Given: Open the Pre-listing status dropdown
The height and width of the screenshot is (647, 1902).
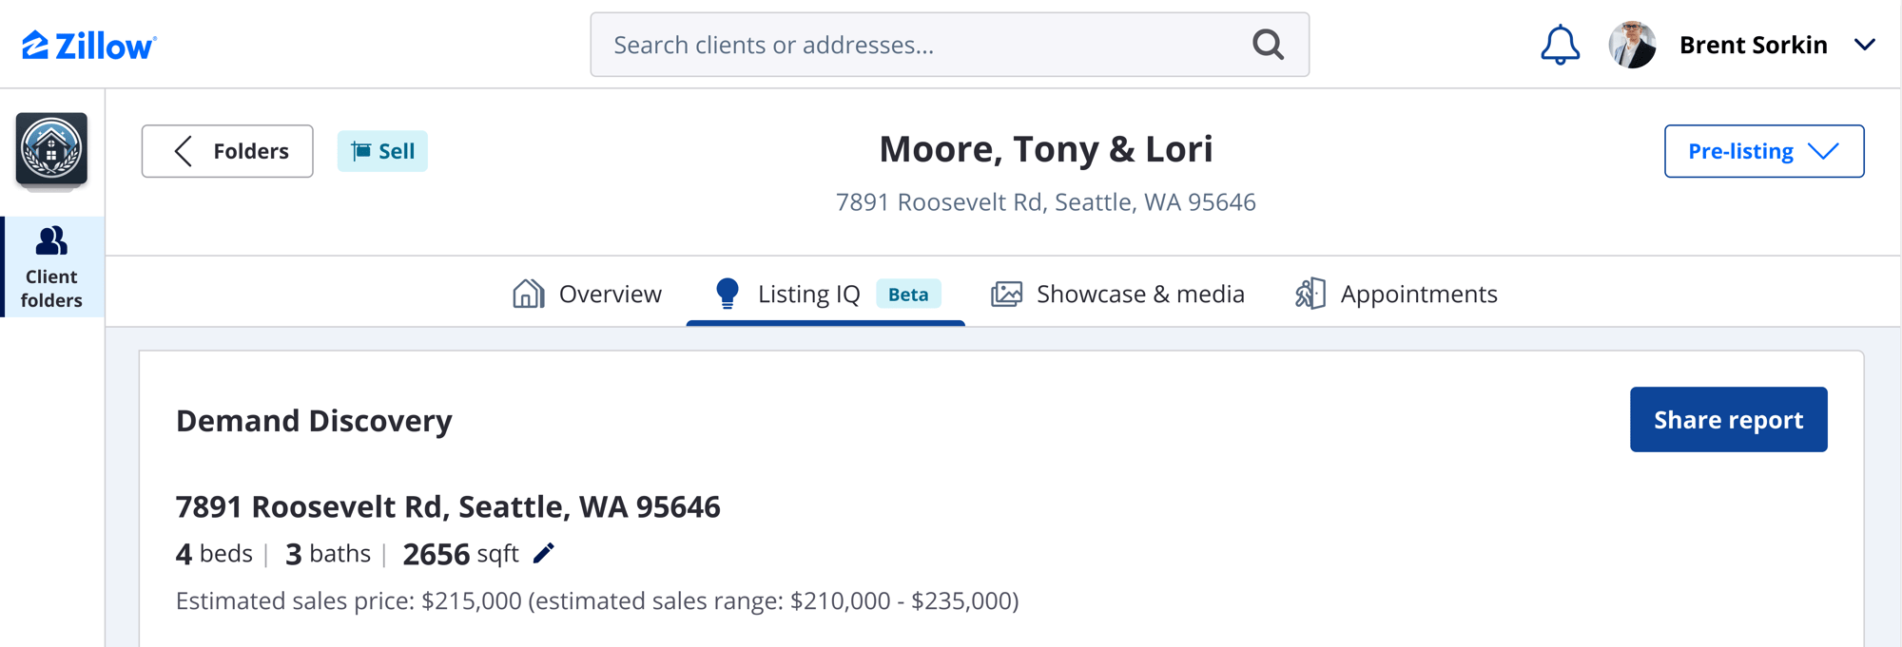Looking at the screenshot, I should pos(1763,151).
